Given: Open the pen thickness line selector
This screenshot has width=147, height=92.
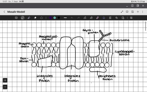Looking at the screenshot, I should click(65, 18).
